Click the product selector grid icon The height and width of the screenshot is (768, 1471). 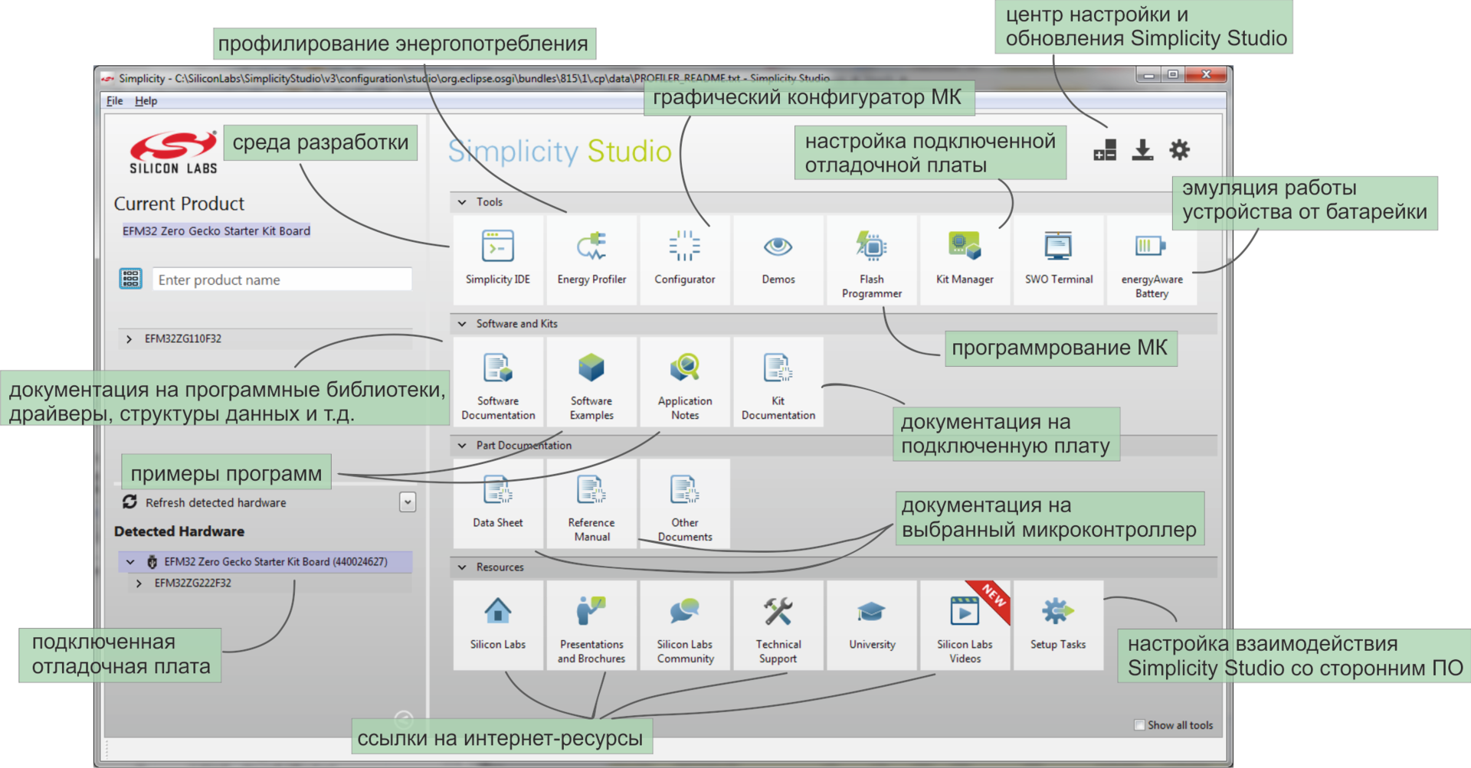[x=131, y=279]
